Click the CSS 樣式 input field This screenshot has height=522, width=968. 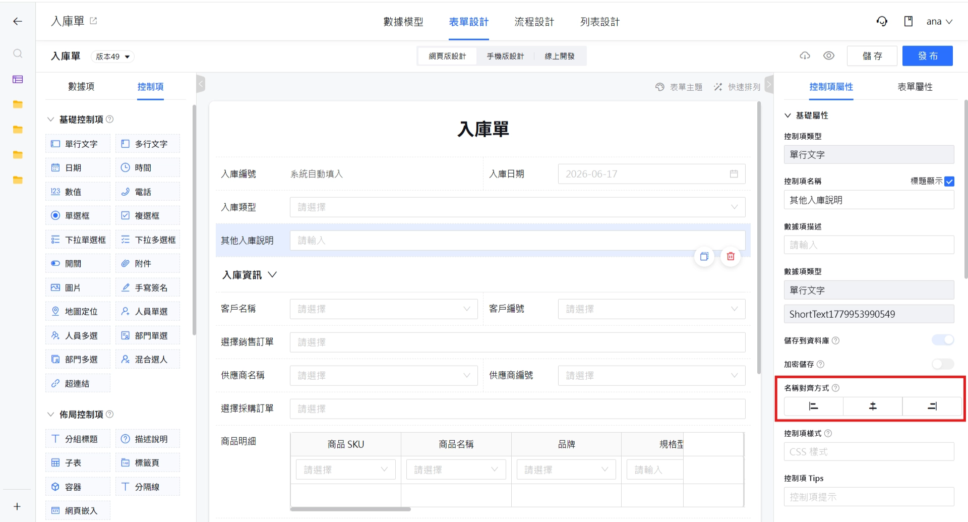point(869,452)
